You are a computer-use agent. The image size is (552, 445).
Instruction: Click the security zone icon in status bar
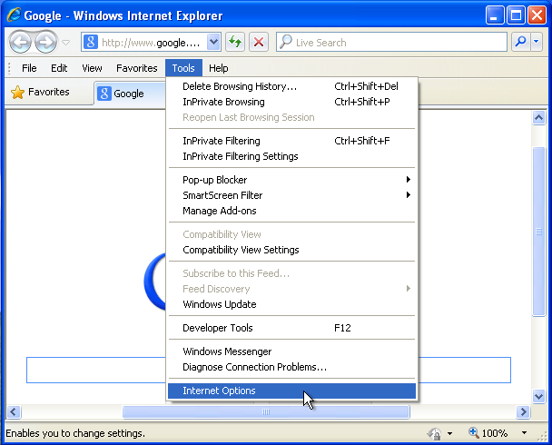435,433
